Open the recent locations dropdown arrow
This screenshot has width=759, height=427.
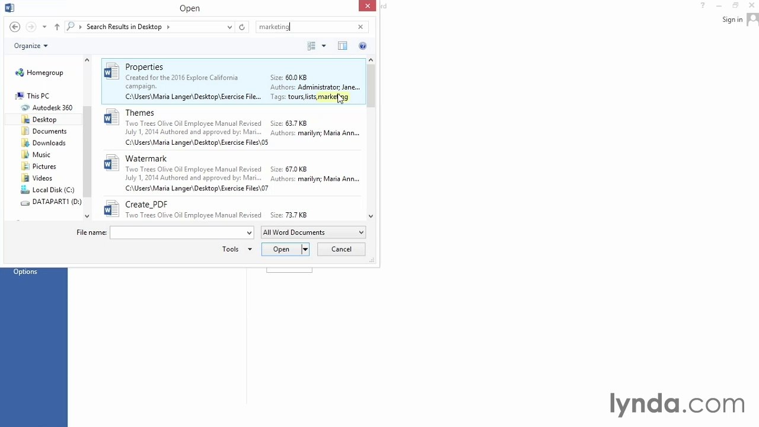[44, 27]
